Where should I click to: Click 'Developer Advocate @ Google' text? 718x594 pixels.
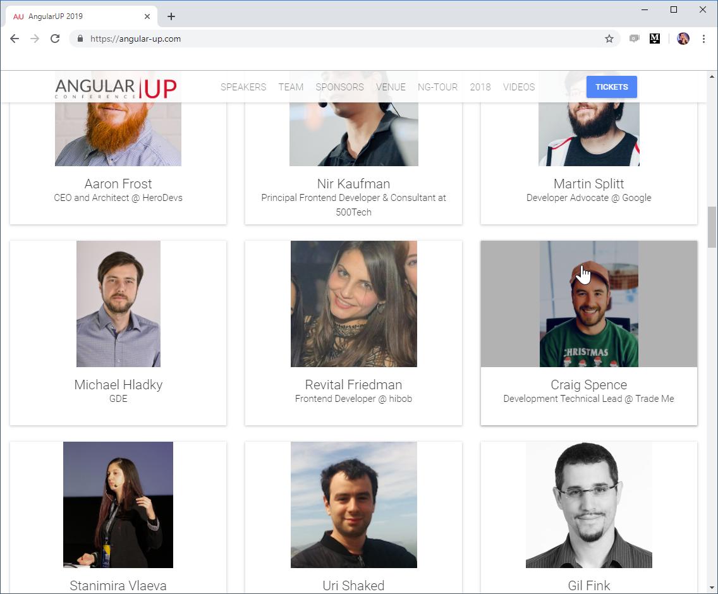589,198
